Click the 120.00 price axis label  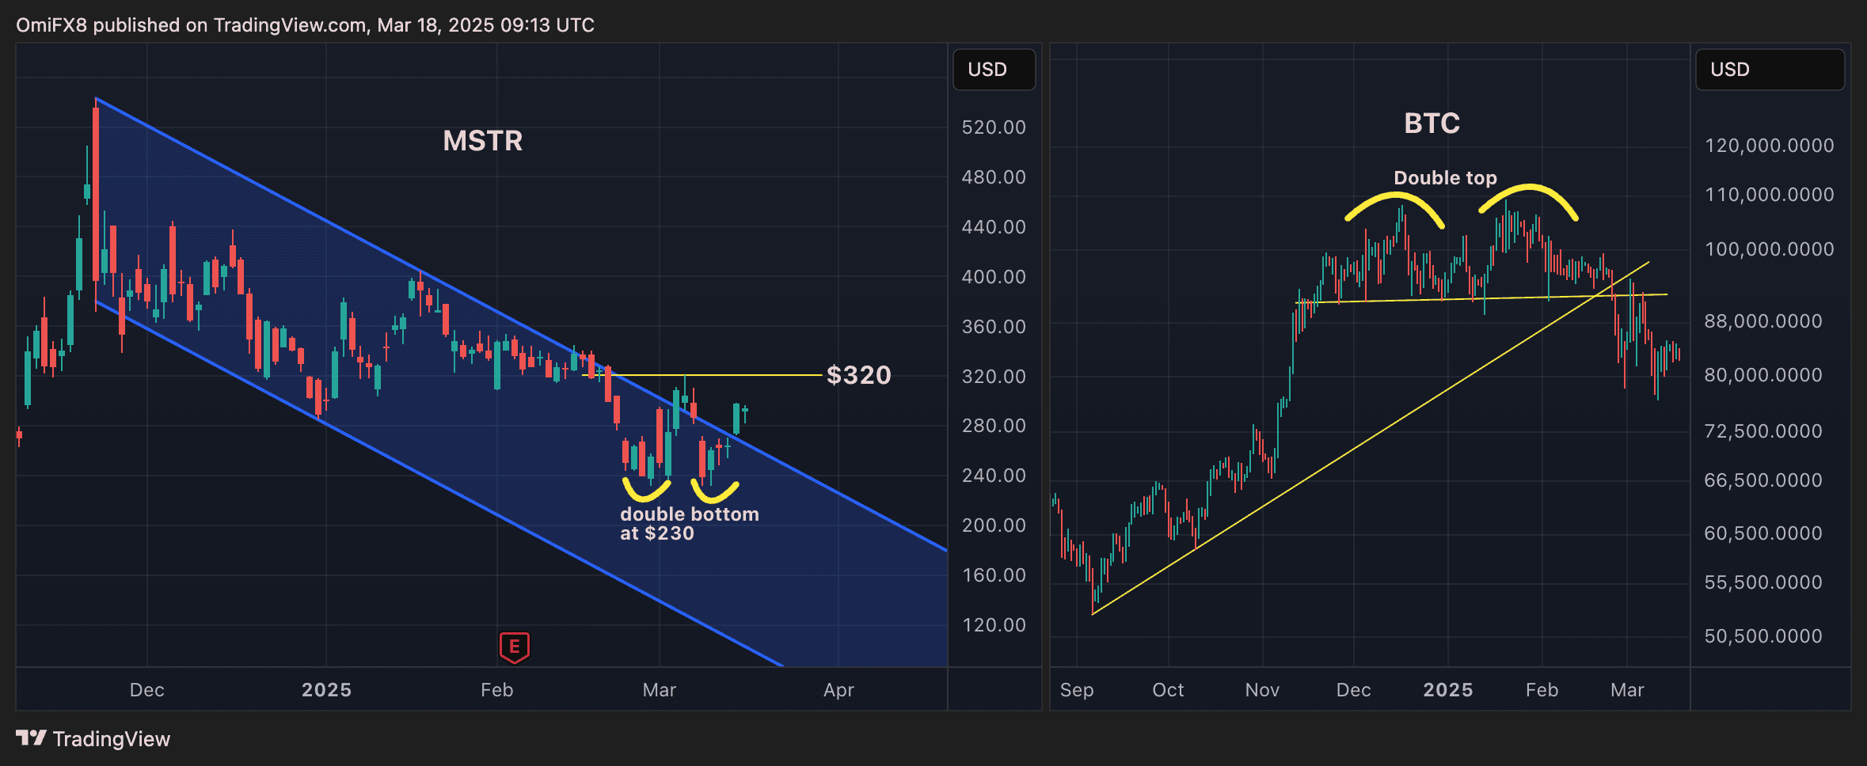tap(994, 625)
